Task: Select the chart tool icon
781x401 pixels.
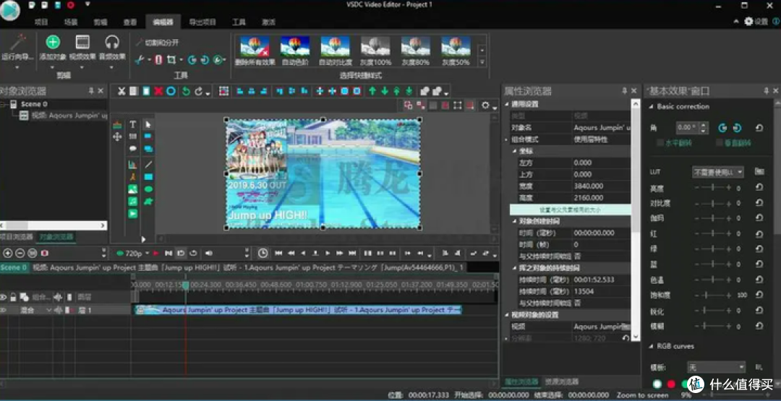Action: [133, 164]
